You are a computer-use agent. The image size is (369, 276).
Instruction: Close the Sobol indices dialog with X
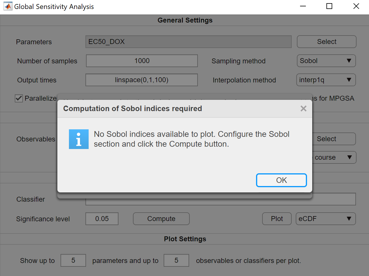303,108
